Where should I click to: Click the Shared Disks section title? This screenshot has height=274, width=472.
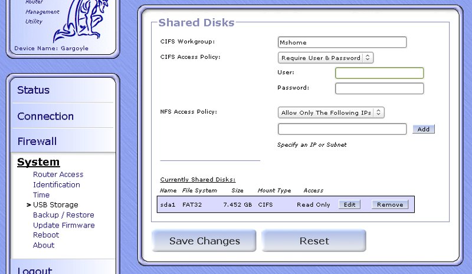(x=196, y=22)
